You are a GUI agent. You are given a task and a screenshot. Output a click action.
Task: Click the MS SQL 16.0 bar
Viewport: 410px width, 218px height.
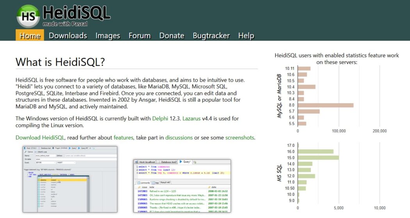316,152
